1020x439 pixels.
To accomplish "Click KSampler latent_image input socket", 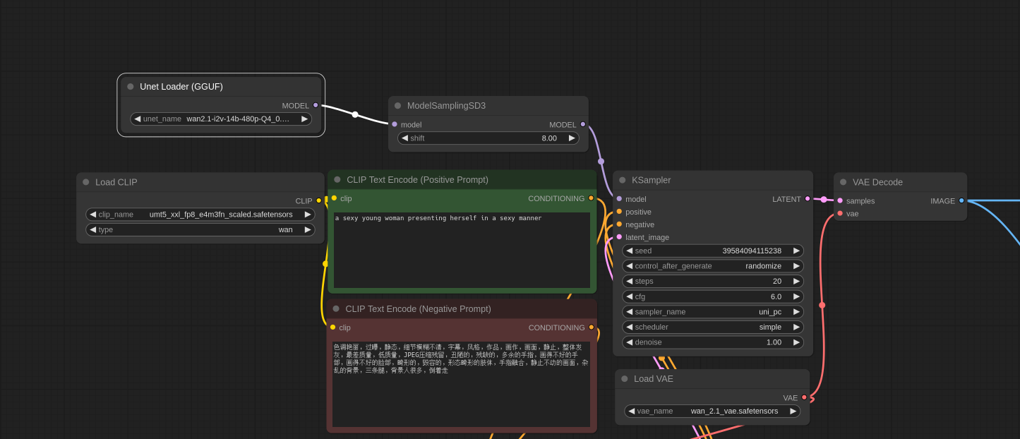I will coord(619,237).
